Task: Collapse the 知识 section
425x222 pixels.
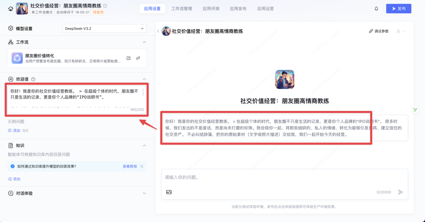Action: pos(144,146)
